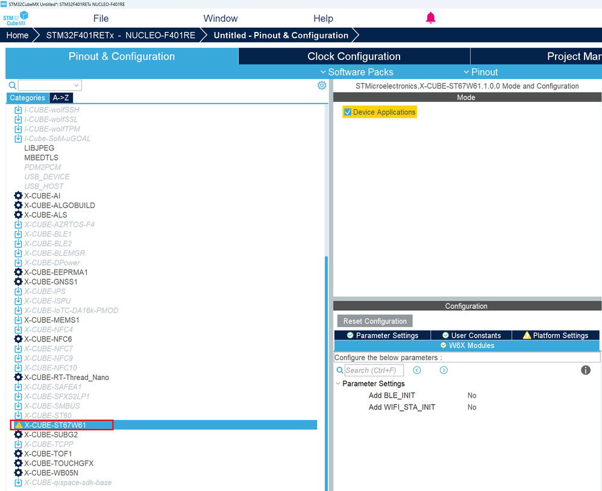The image size is (602, 491).
Task: Open the Help menu
Action: point(323,19)
